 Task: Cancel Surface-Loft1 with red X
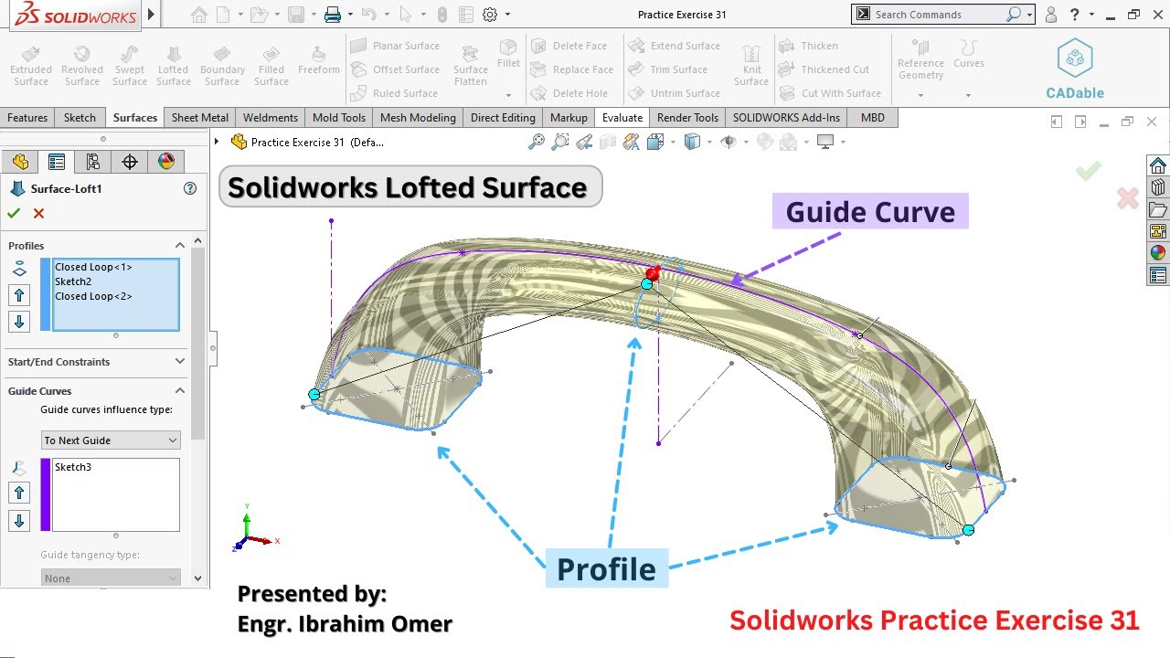(38, 213)
